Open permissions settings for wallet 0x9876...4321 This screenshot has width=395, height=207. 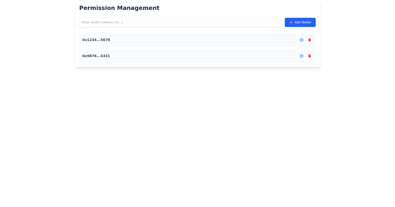click(302, 56)
